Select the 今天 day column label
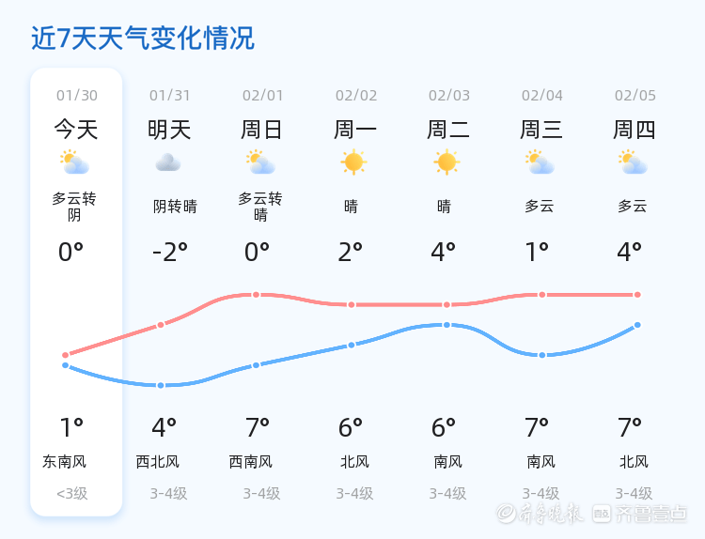 (75, 130)
